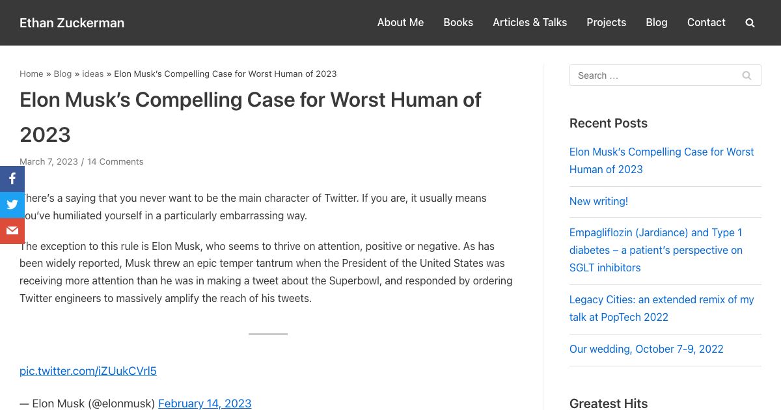The height and width of the screenshot is (410, 781).
Task: Open the Legacy Cities remix post
Action: tap(661, 308)
